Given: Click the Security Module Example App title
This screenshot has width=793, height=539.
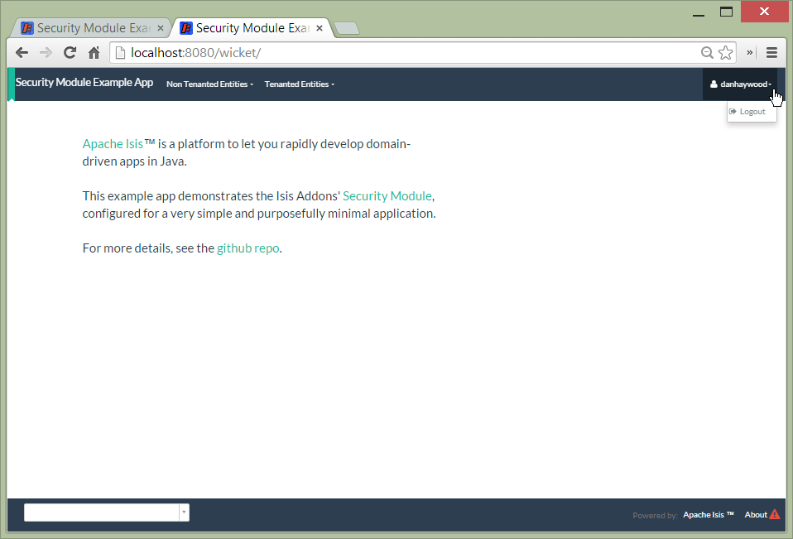Looking at the screenshot, I should pos(84,83).
